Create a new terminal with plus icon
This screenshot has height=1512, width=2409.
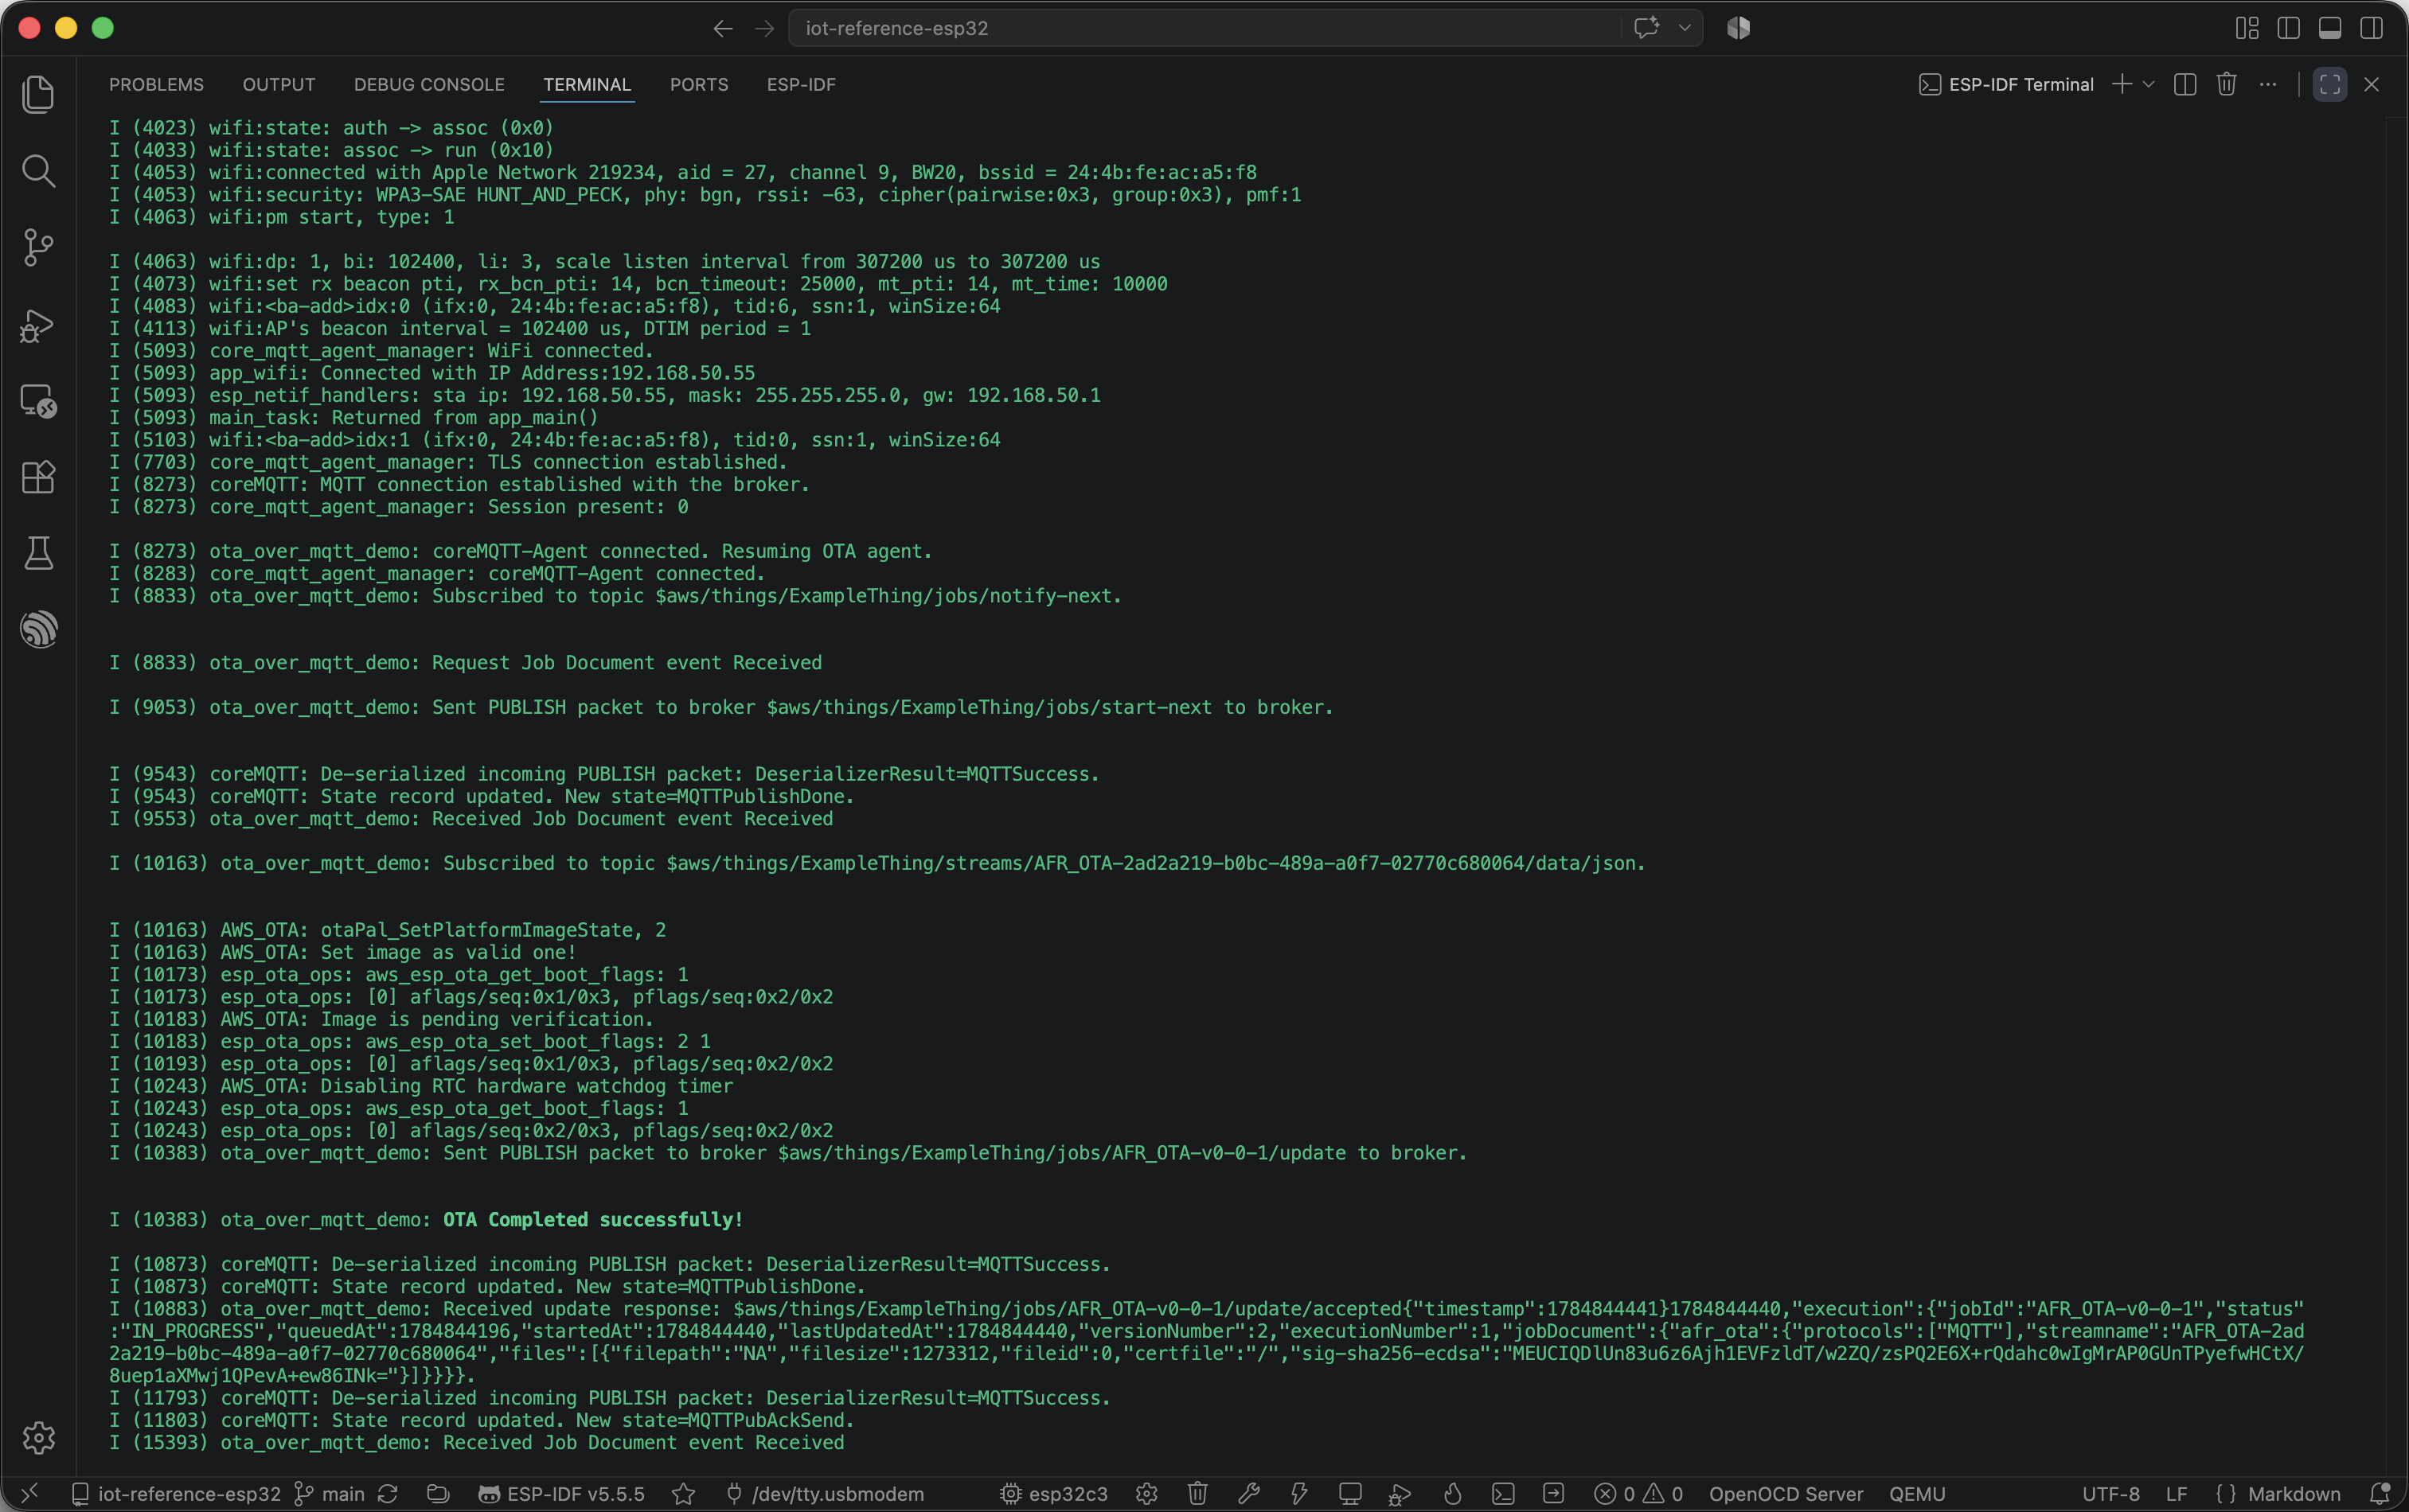coord(2121,85)
